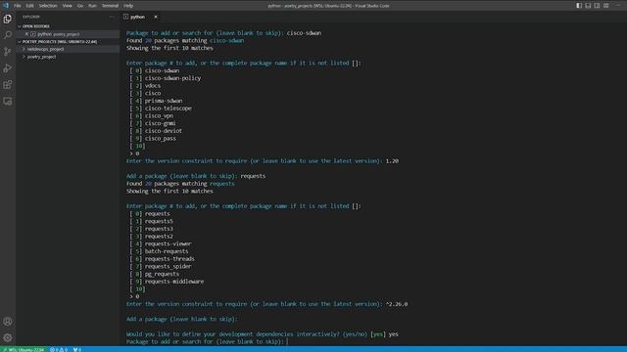This screenshot has width=627, height=352.
Task: Click the VS Code logo icon
Action: click(6, 6)
